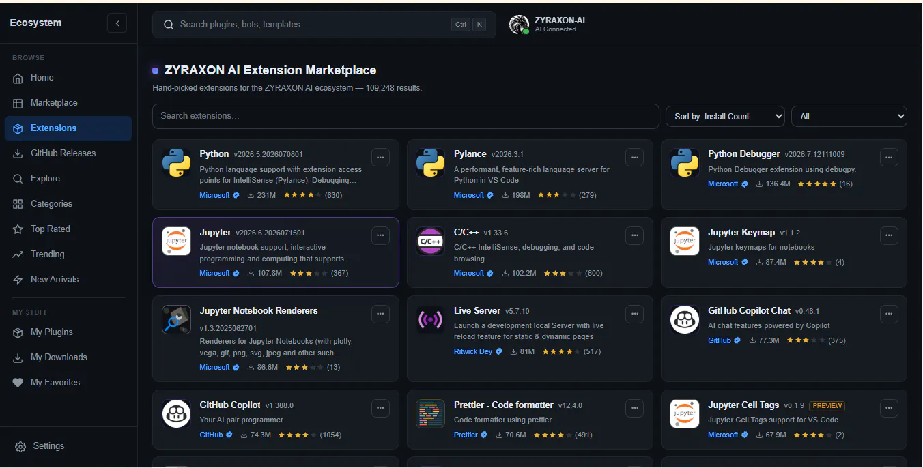The width and height of the screenshot is (923, 468).
Task: Click the Top Rated star icon
Action: 18,229
